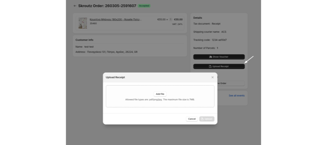Screen dimensions: 327x145
Task: Click the dashed file drop zone
Action: 160,96
